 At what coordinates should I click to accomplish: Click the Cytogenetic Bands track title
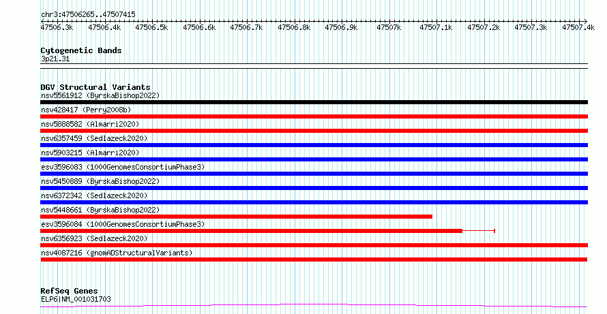(81, 50)
